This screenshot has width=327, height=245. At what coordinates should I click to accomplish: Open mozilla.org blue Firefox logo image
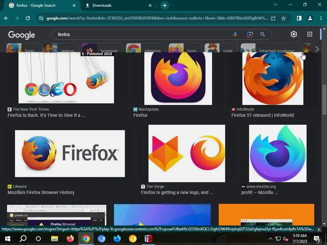point(278,153)
